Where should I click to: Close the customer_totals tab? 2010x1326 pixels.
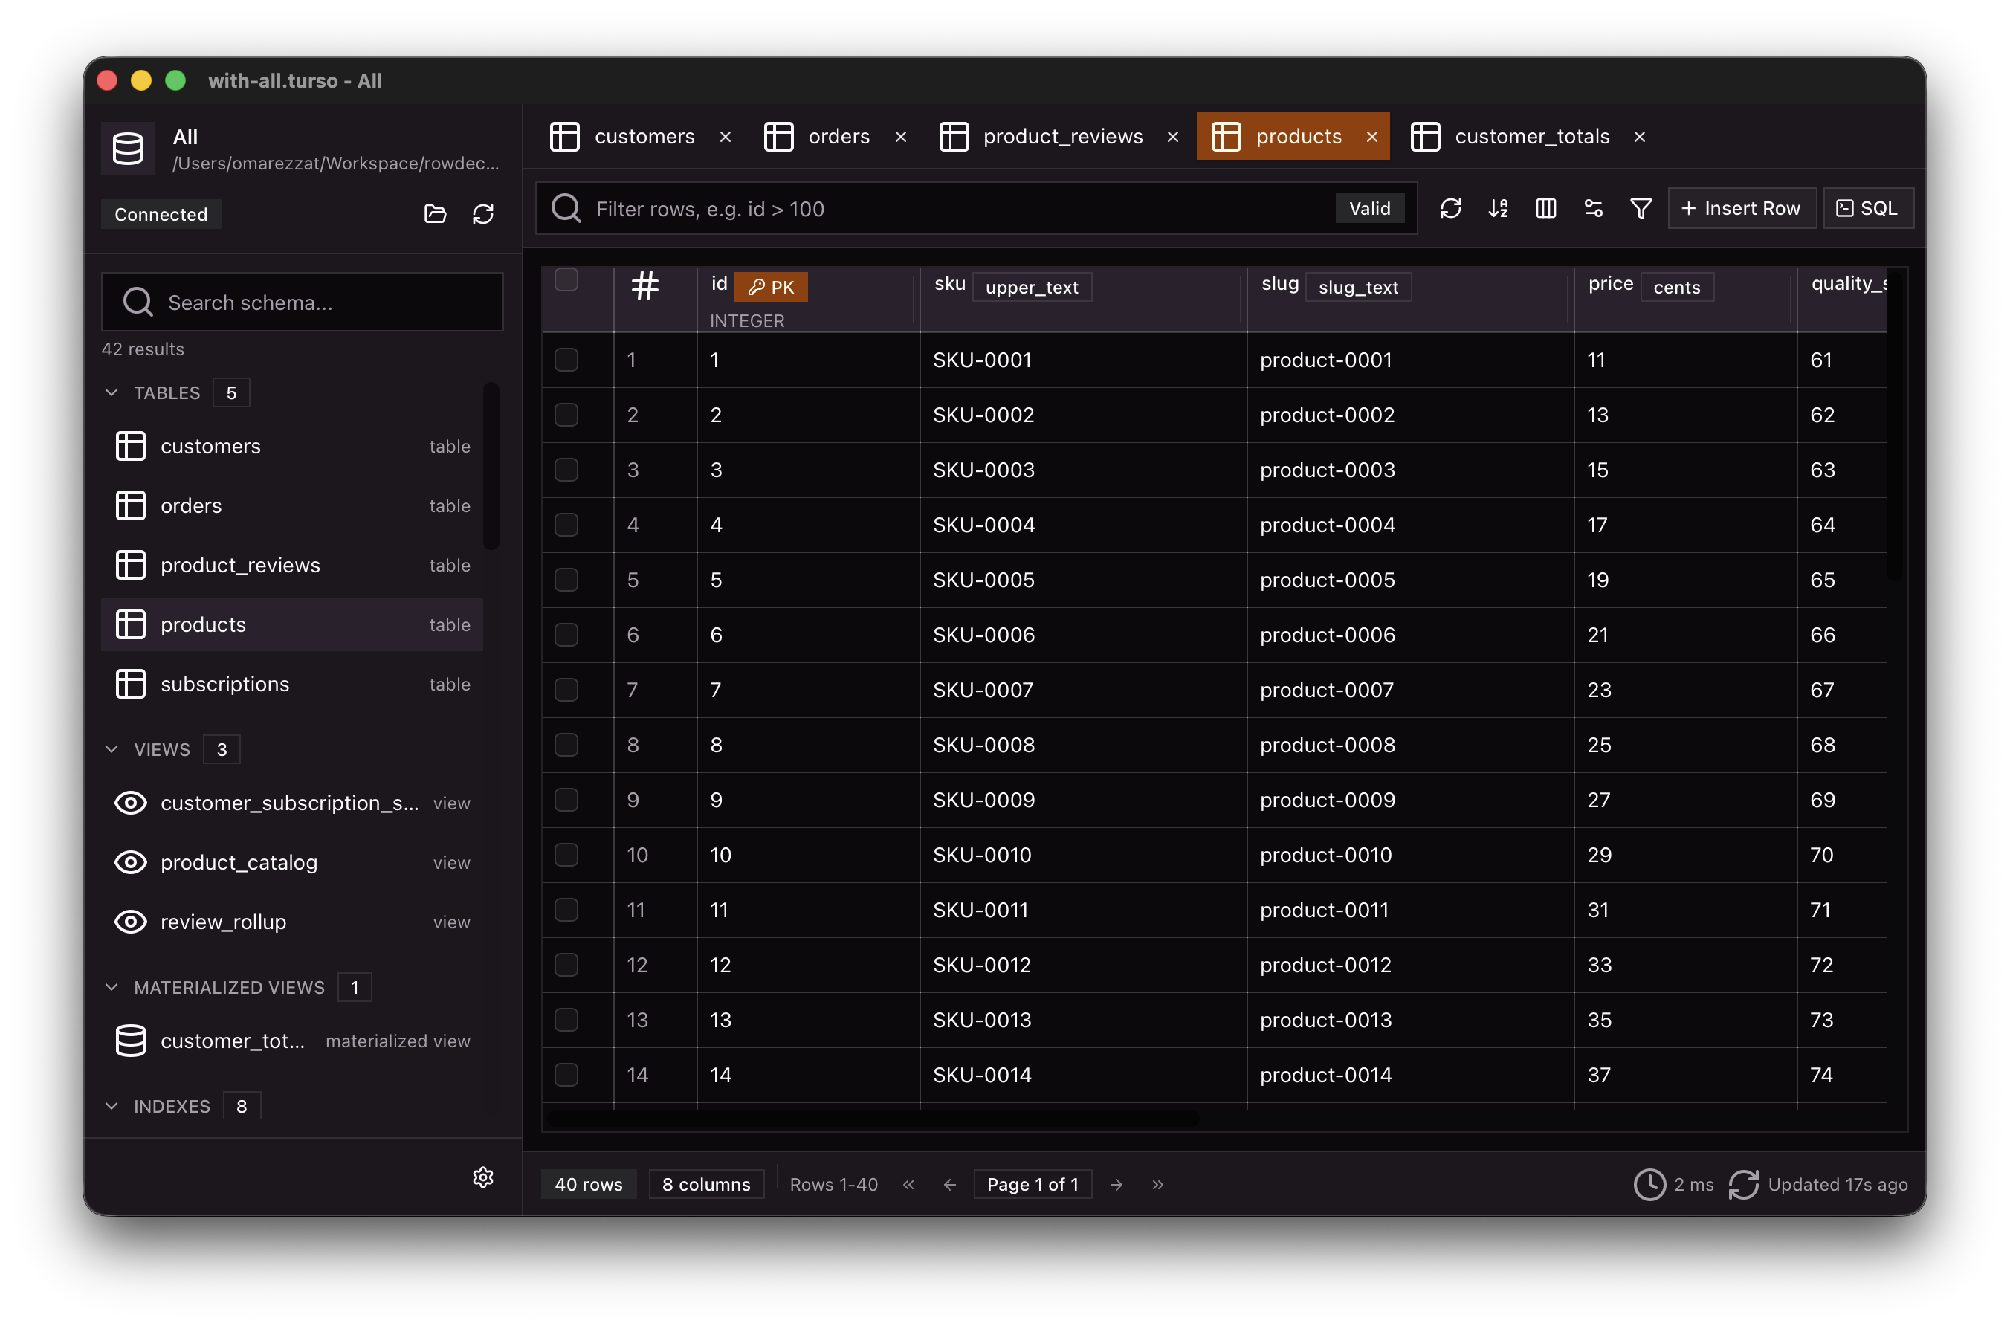click(1640, 137)
